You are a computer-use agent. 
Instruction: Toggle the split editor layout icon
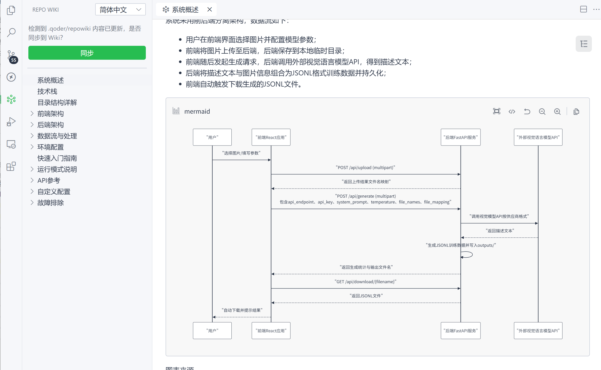pos(583,9)
